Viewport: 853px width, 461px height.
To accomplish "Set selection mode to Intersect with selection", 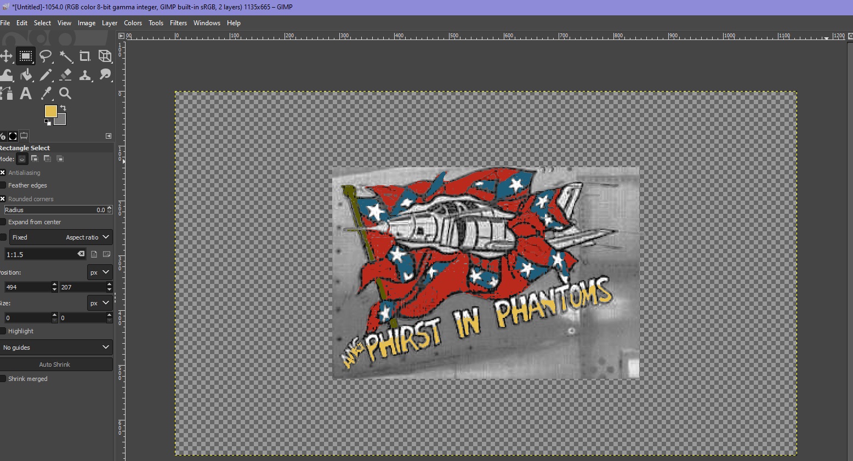I will tap(60, 159).
